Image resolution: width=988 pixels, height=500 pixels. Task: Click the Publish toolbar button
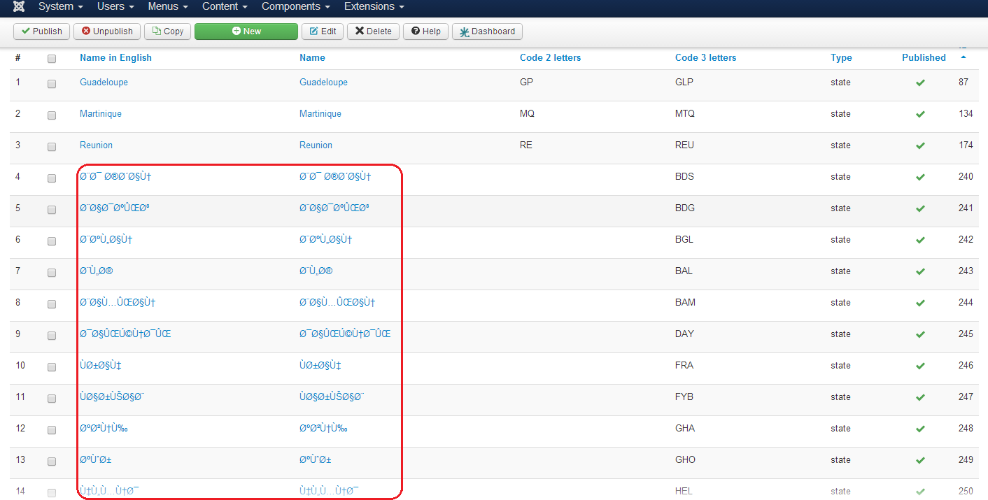point(42,31)
